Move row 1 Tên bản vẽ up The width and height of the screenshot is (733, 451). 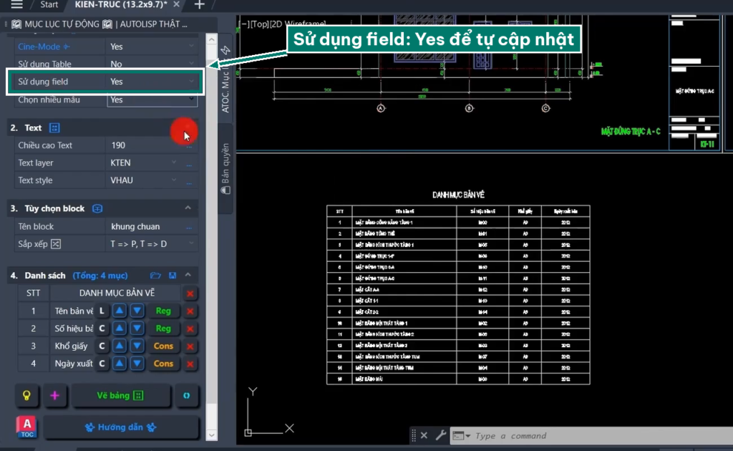(120, 311)
